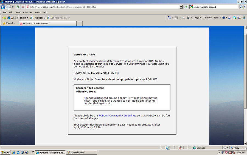Open the search provider options dropdown
Image resolution: width=247 pixels, height=155 pixels.
(245, 7)
